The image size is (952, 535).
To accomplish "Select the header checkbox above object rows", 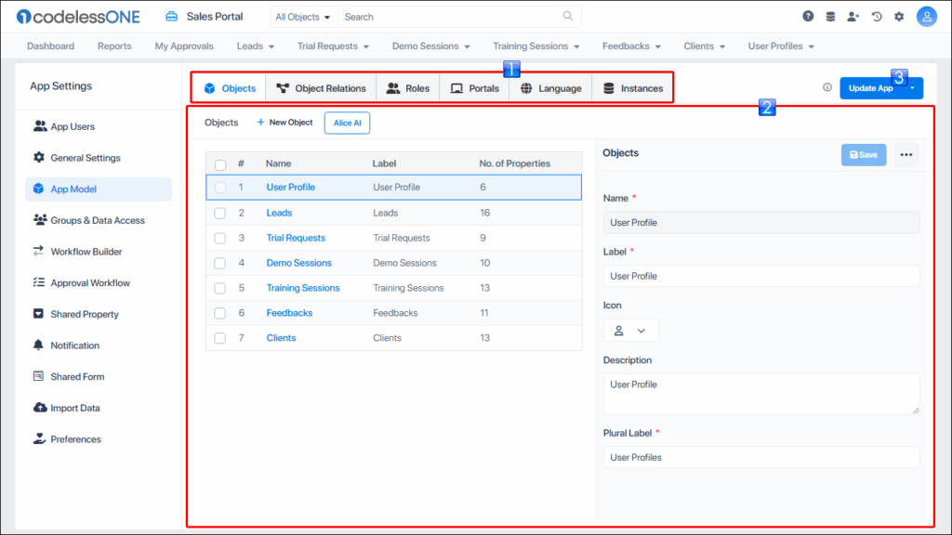I will tap(219, 163).
